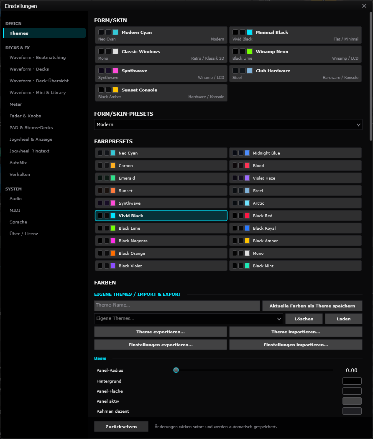Open Jogwheel-Ringtext settings
Viewport: 373px width, 439px height.
point(44,151)
